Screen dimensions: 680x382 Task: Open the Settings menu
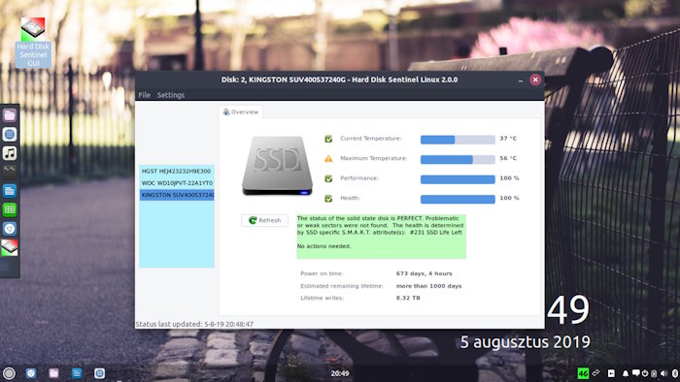(171, 95)
